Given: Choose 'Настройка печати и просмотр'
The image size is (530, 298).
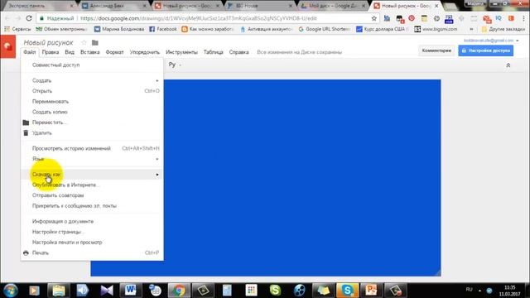Looking at the screenshot, I should (92, 243).
